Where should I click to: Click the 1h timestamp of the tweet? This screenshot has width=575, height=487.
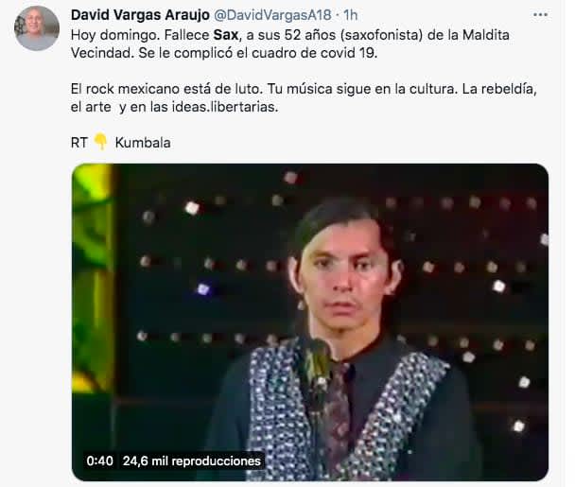click(x=350, y=15)
